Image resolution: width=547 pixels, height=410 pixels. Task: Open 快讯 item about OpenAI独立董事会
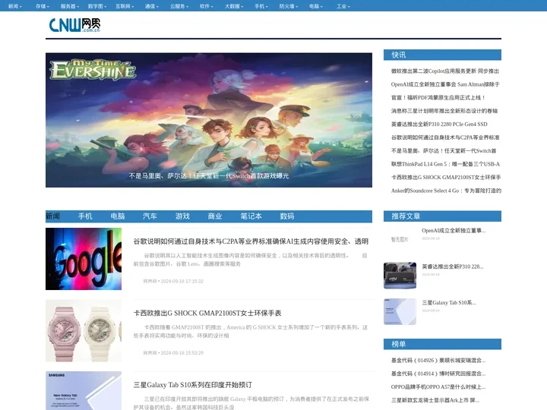click(x=445, y=84)
